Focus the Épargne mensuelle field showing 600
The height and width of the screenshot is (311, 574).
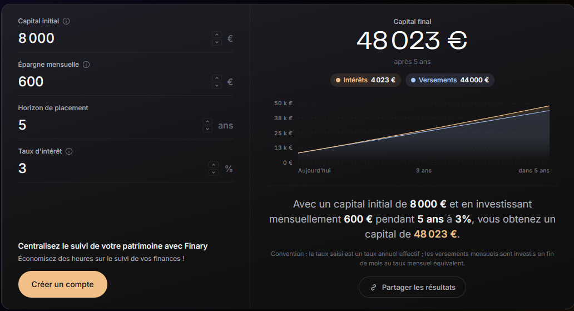(x=113, y=81)
